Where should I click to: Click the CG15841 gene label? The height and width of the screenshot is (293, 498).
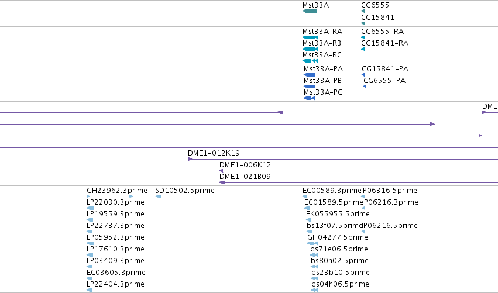pyautogui.click(x=377, y=17)
